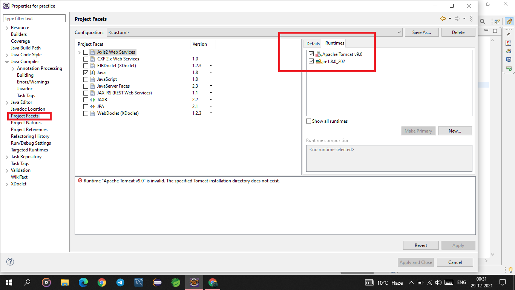Open Microsoft Edge from the taskbar
515x290 pixels.
(x=83, y=282)
